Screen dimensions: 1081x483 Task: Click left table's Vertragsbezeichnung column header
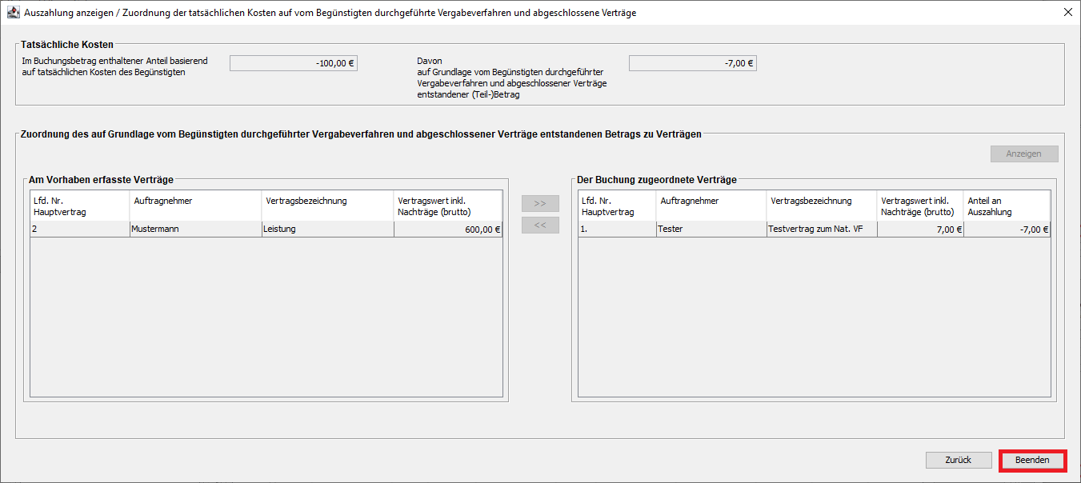pos(327,206)
